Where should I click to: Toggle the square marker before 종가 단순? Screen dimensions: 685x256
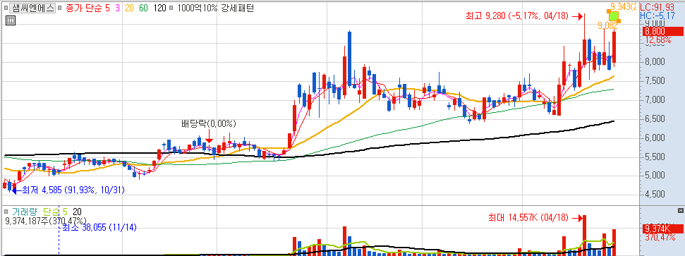59,8
